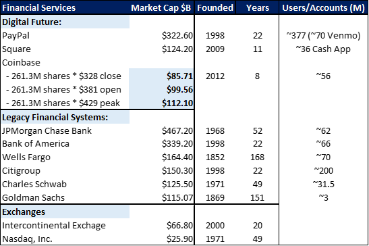Click Square's founded year 2009
The height and width of the screenshot is (246, 369).
click(215, 49)
